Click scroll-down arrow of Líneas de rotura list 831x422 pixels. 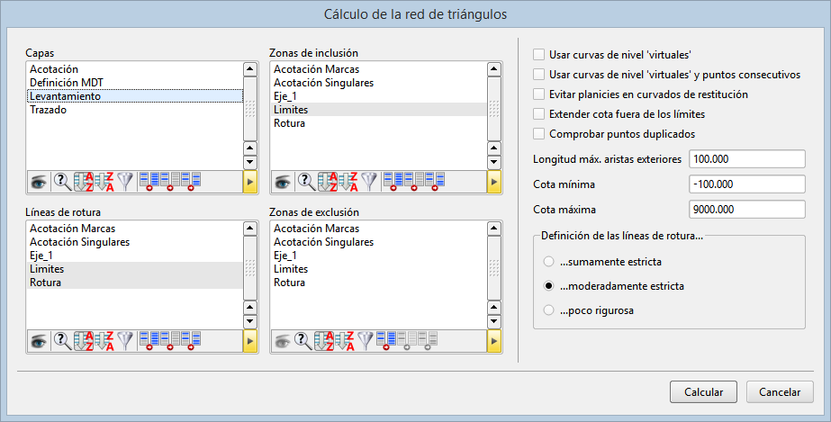tap(250, 321)
